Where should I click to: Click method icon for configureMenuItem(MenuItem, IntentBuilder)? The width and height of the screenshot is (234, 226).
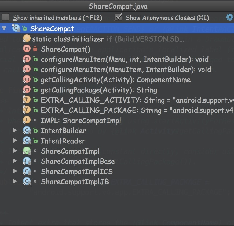click(x=27, y=69)
